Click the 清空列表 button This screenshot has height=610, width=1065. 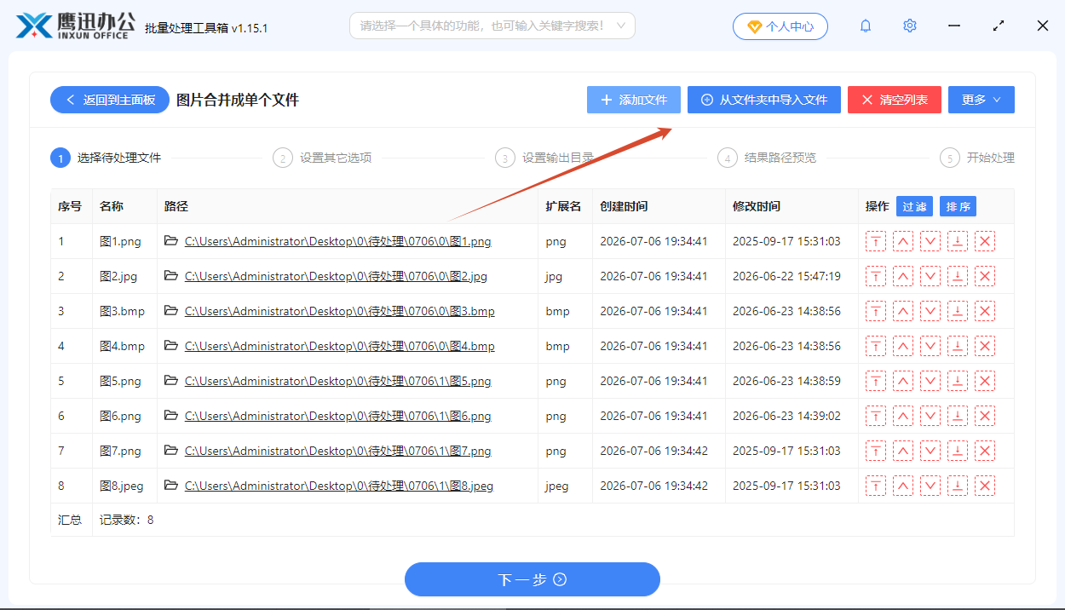[895, 100]
